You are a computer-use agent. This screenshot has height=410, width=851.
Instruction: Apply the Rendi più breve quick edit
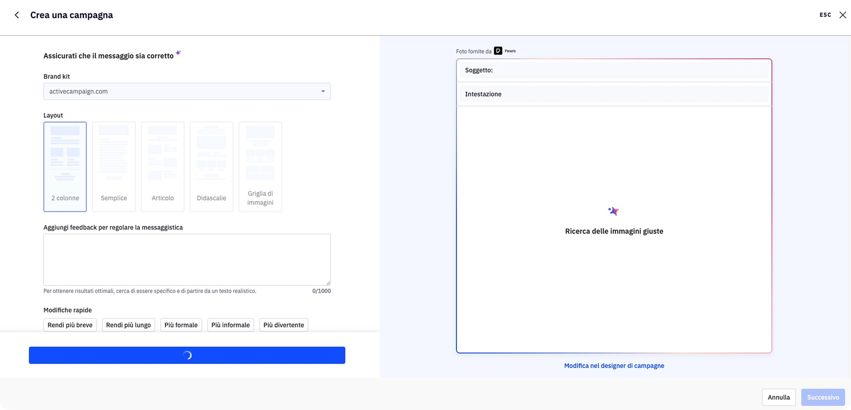[x=70, y=325]
